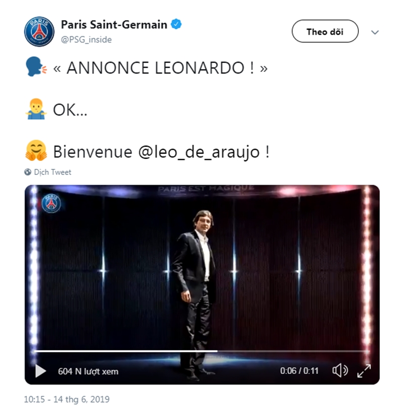Click the tweet timestamp 10:15 - 14 thg 6, 2019
The width and height of the screenshot is (402, 405).
[x=67, y=399]
